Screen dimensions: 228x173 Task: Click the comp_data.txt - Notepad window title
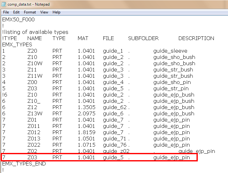pyautogui.click(x=28, y=4)
